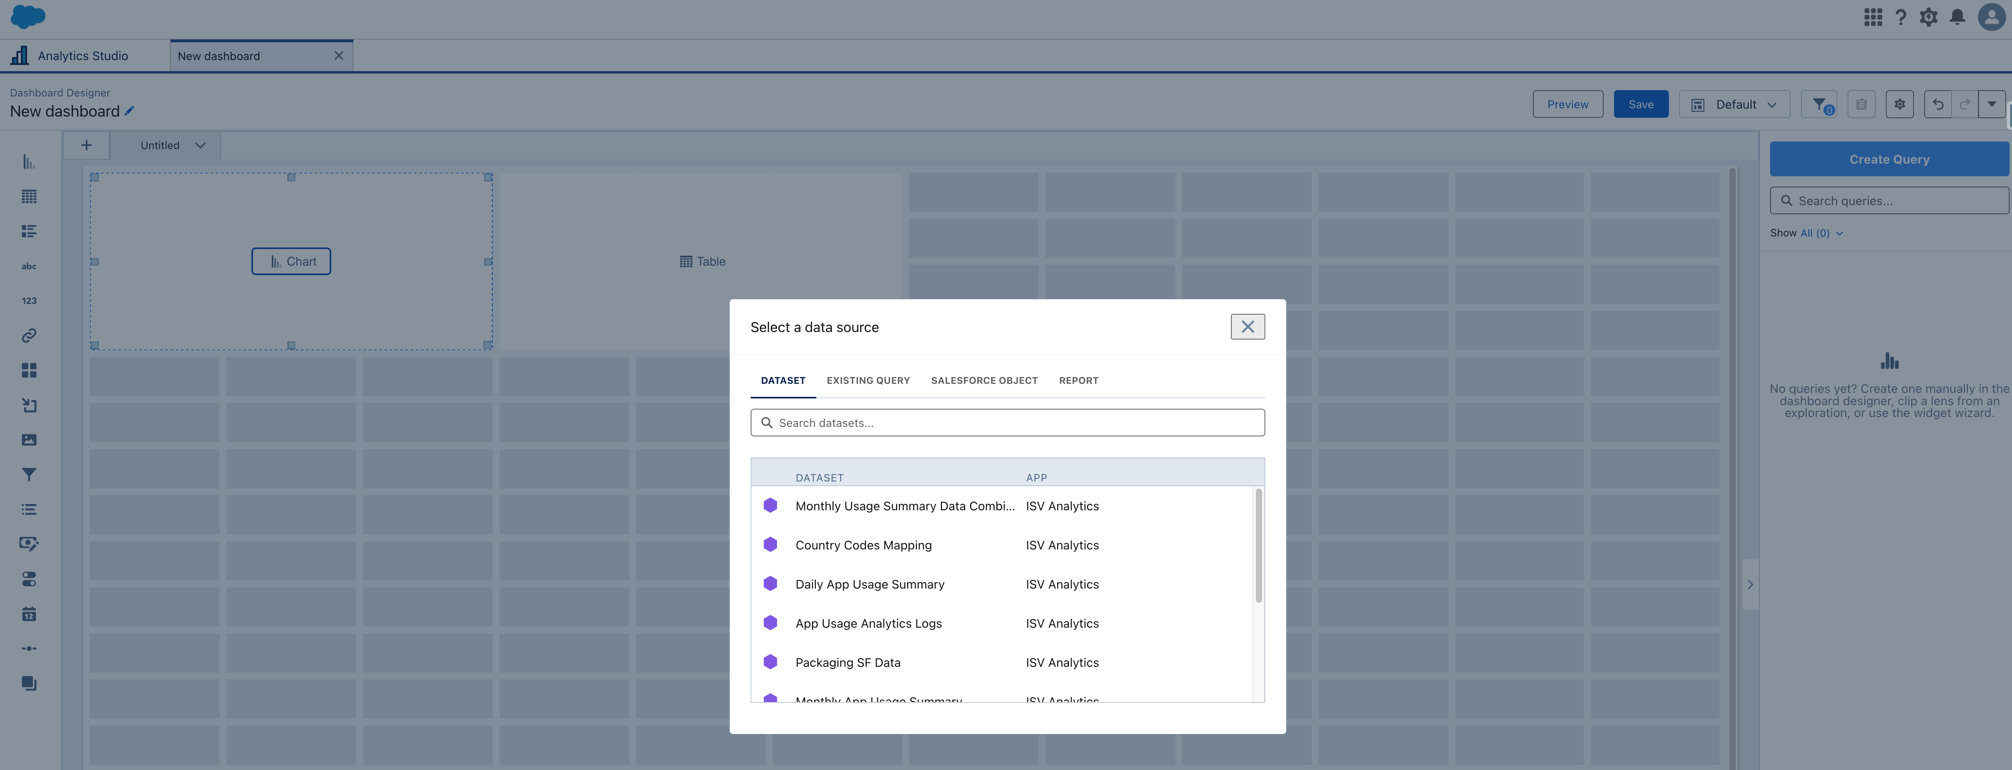Click the Save button
Viewport: 2012px width, 770px height.
1640,105
